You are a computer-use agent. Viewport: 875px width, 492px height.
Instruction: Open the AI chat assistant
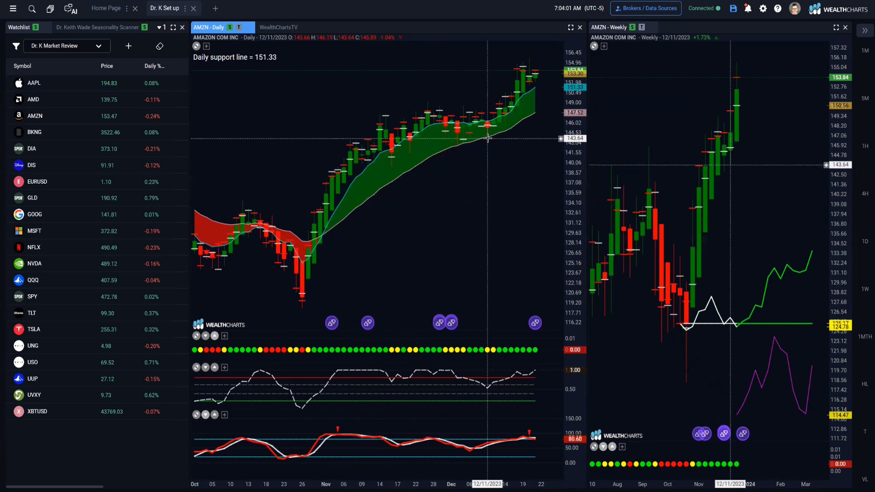pyautogui.click(x=71, y=9)
